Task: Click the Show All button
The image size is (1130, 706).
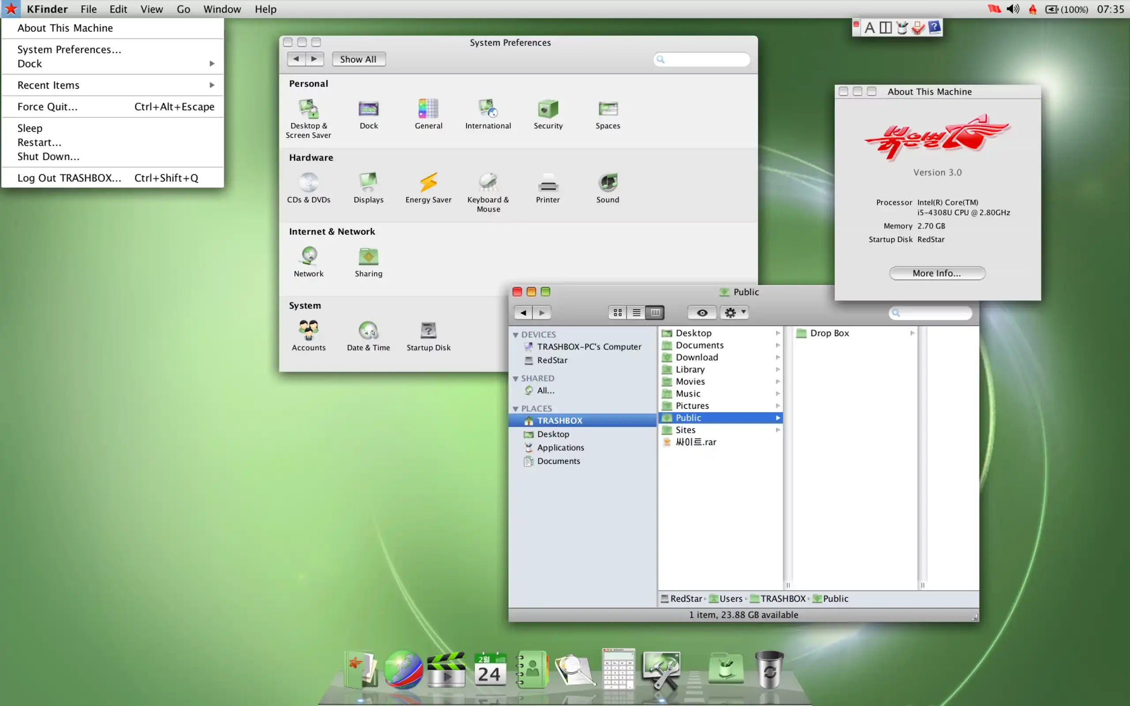Action: point(358,59)
